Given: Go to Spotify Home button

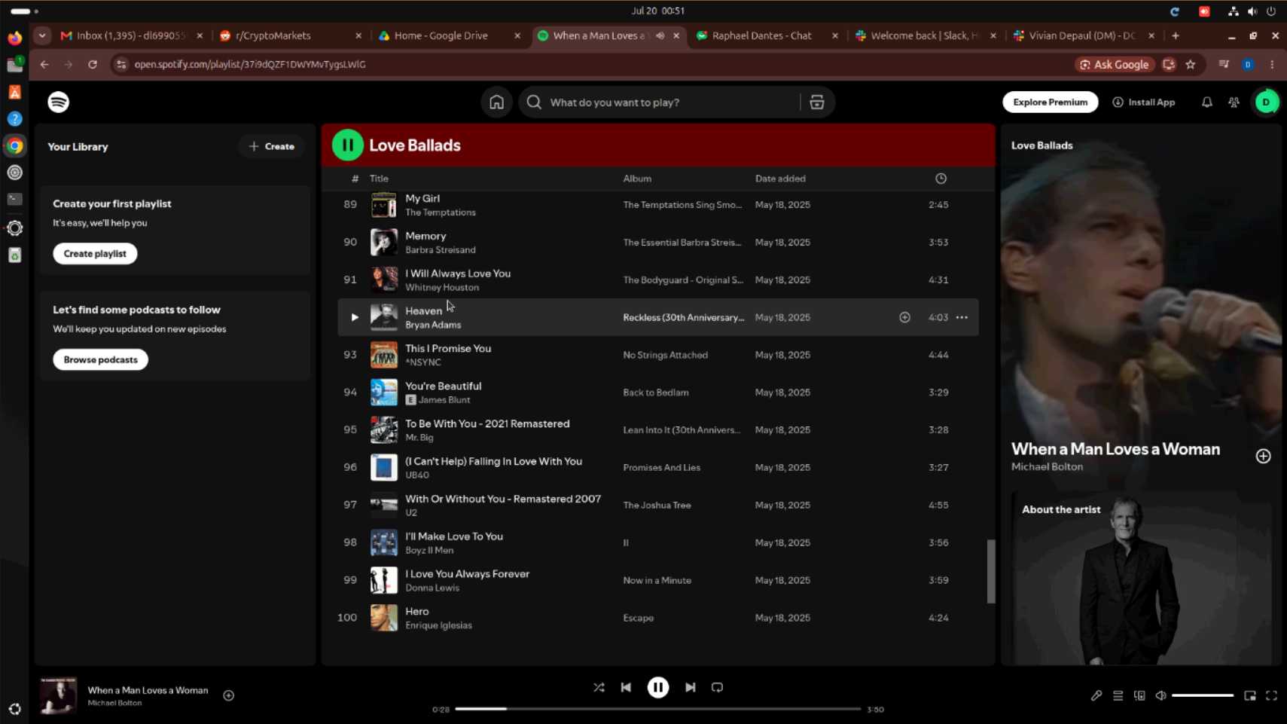Looking at the screenshot, I should click(496, 102).
